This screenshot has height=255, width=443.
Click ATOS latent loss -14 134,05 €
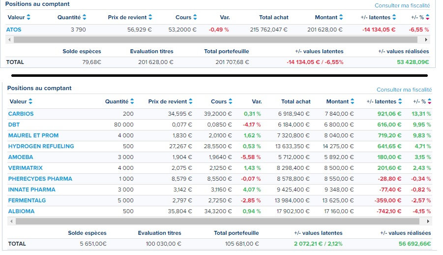[x=379, y=30]
